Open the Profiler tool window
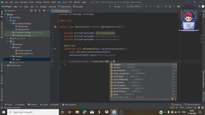 click(55, 104)
